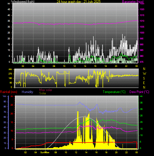Click the Sunrise marker on bottom axis
Image resolution: width=154 pixels, height=156 pixels.
click(x=45, y=152)
